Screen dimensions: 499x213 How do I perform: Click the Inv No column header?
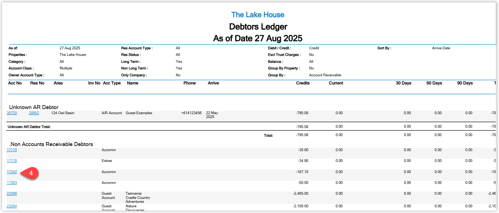94,83
